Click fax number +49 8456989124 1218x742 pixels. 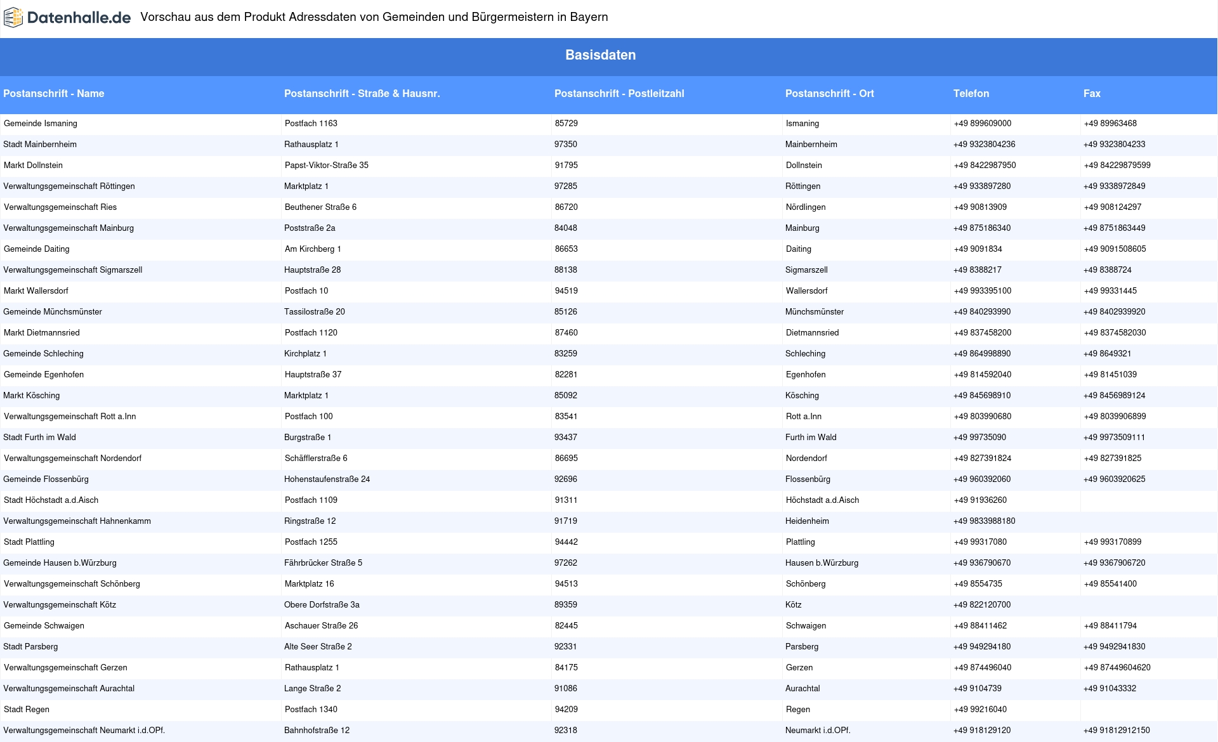point(1114,396)
